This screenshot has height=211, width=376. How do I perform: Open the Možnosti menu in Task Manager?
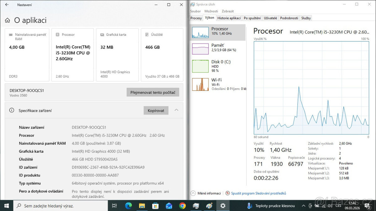[x=211, y=11]
